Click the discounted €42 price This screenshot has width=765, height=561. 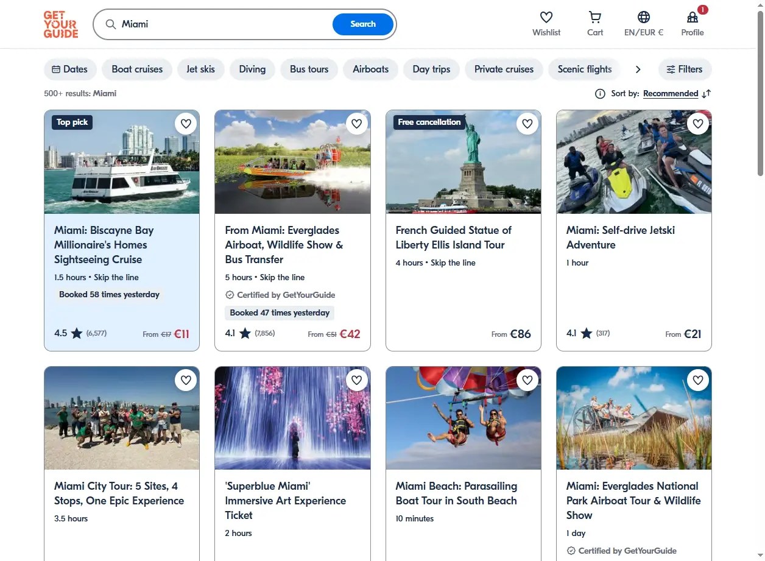(350, 334)
